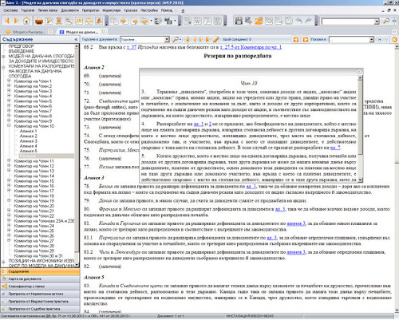This screenshot has height=320, width=399.
Task: Collapse Коментар на Член 10 node
Action: pos(9,126)
